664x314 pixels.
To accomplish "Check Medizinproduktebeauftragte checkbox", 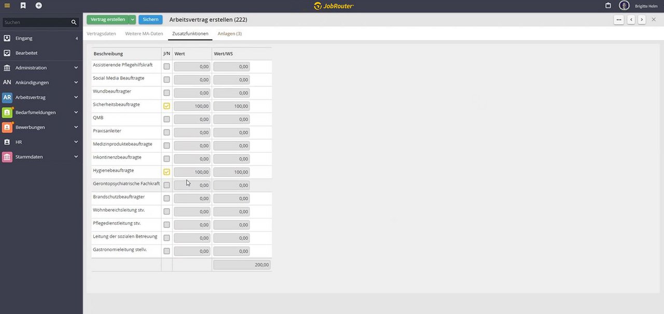I will pos(167,146).
